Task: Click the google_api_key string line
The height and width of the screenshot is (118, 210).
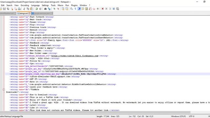Action: (x=54, y=69)
